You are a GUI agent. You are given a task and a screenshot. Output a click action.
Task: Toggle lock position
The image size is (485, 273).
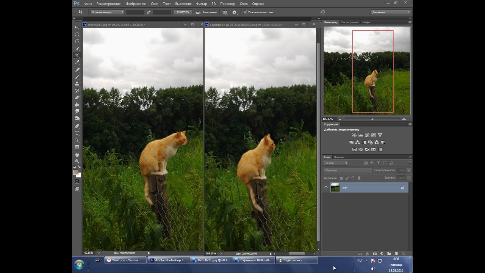click(353, 178)
